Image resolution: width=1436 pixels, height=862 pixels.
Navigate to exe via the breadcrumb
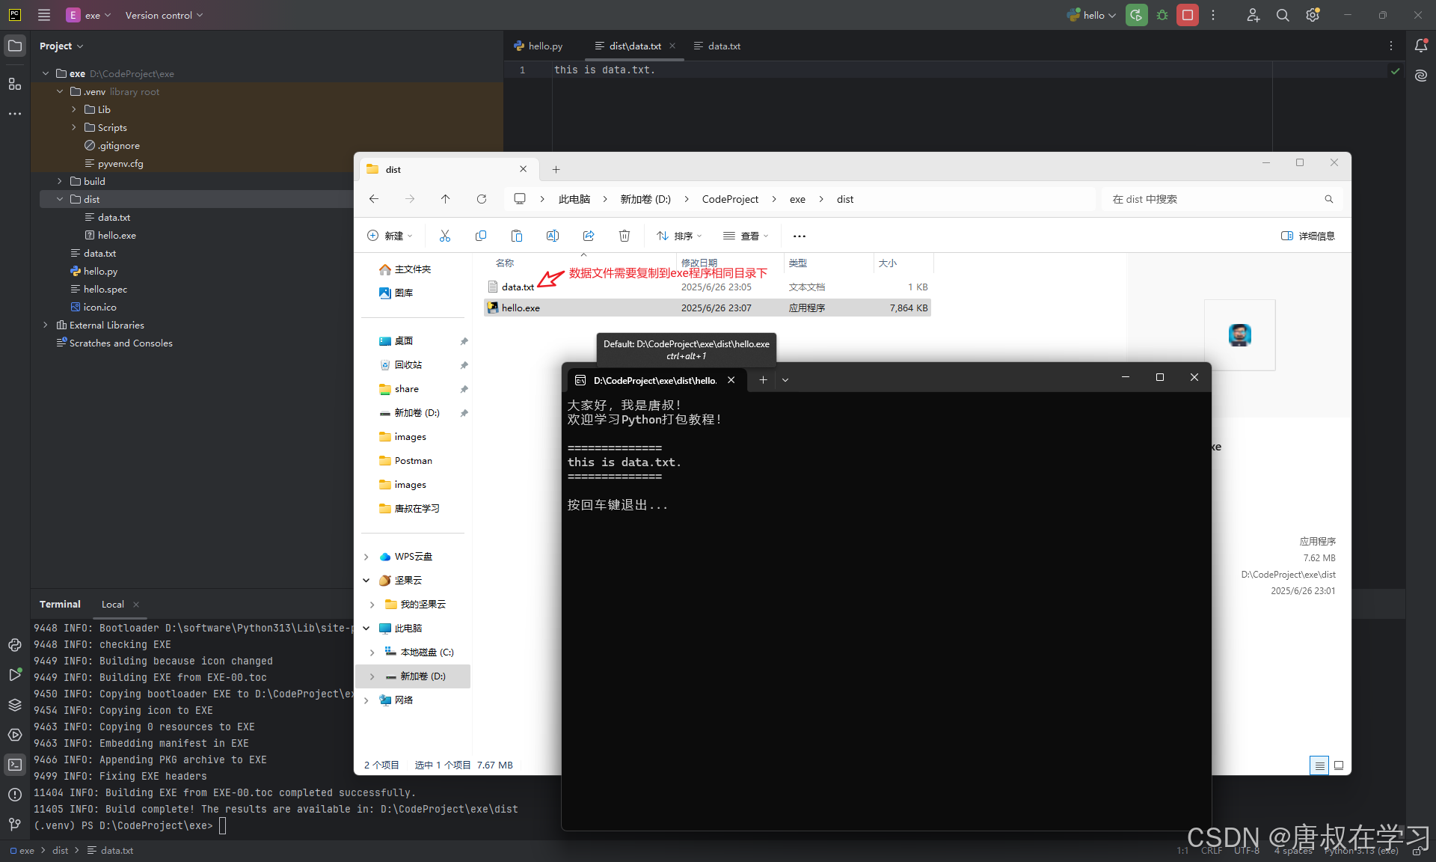[x=797, y=199]
